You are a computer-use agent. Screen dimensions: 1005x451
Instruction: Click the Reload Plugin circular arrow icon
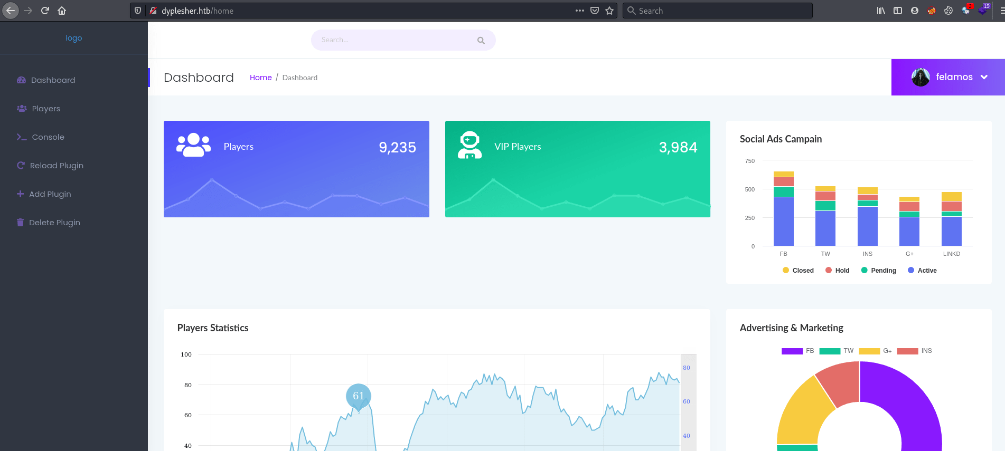21,166
